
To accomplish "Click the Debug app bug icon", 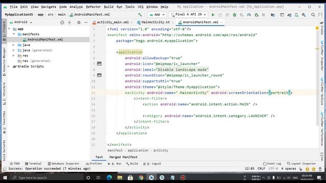I will 234,15.
